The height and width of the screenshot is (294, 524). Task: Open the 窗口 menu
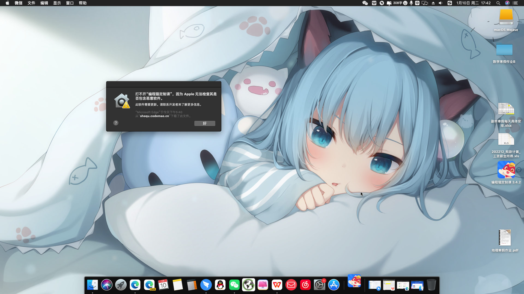click(x=70, y=3)
